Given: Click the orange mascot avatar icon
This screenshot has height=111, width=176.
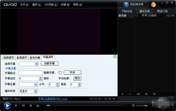Looking at the screenshot, I should 153,5.
